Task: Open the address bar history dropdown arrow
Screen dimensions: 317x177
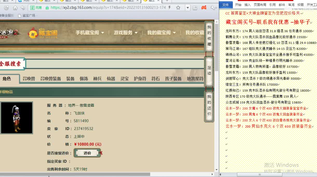Action: (188, 8)
